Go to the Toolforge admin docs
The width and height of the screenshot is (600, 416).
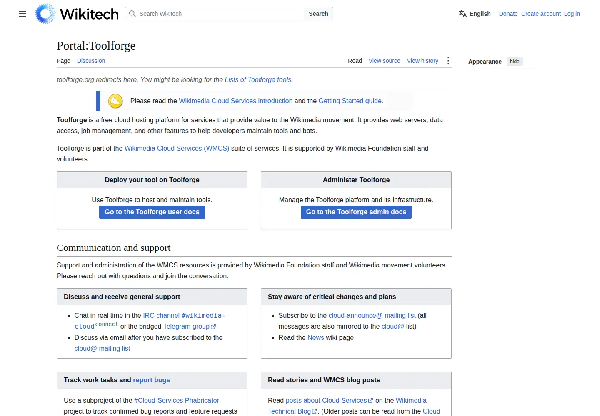[x=356, y=212]
